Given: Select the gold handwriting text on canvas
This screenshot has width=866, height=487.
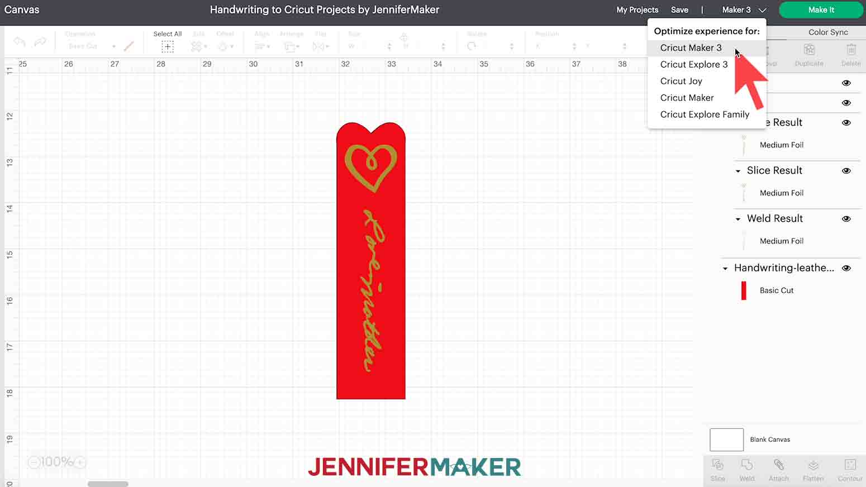Looking at the screenshot, I should pos(373,290).
